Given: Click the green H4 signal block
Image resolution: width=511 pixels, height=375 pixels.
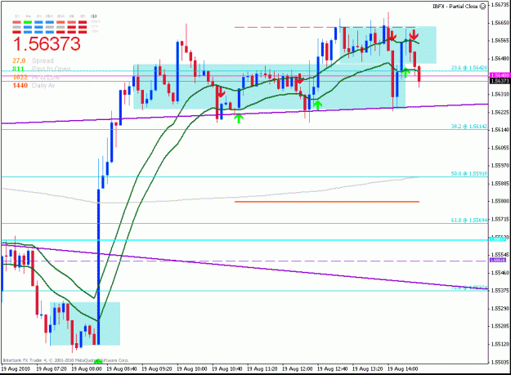Looking at the screenshot, I should 28,22.
